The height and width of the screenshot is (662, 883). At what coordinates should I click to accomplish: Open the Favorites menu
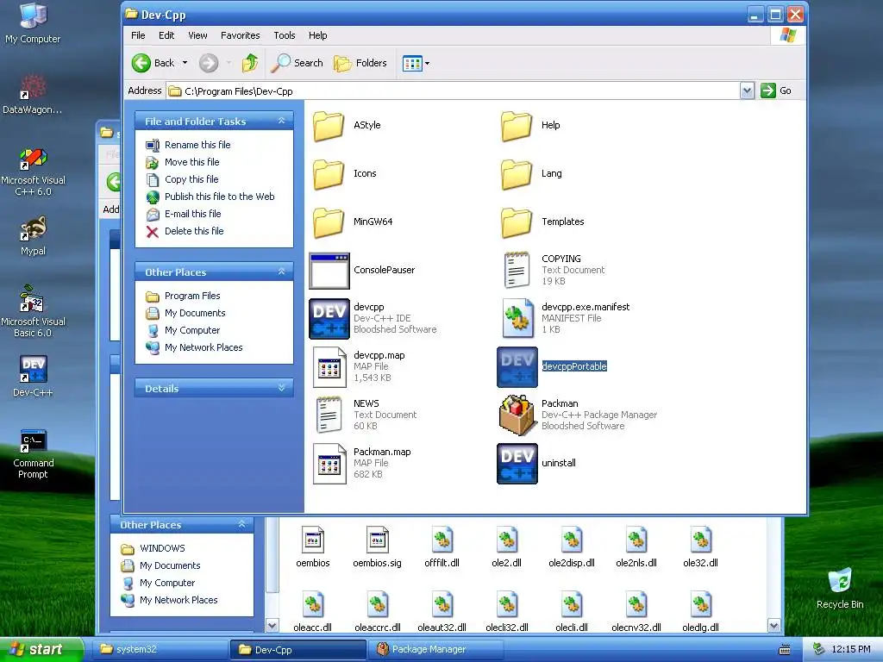241,35
